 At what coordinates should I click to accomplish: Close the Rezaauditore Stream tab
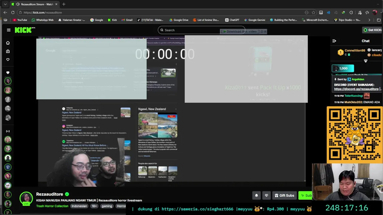click(56, 4)
